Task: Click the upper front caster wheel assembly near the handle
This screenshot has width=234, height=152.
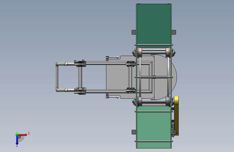Action: coord(80,64)
